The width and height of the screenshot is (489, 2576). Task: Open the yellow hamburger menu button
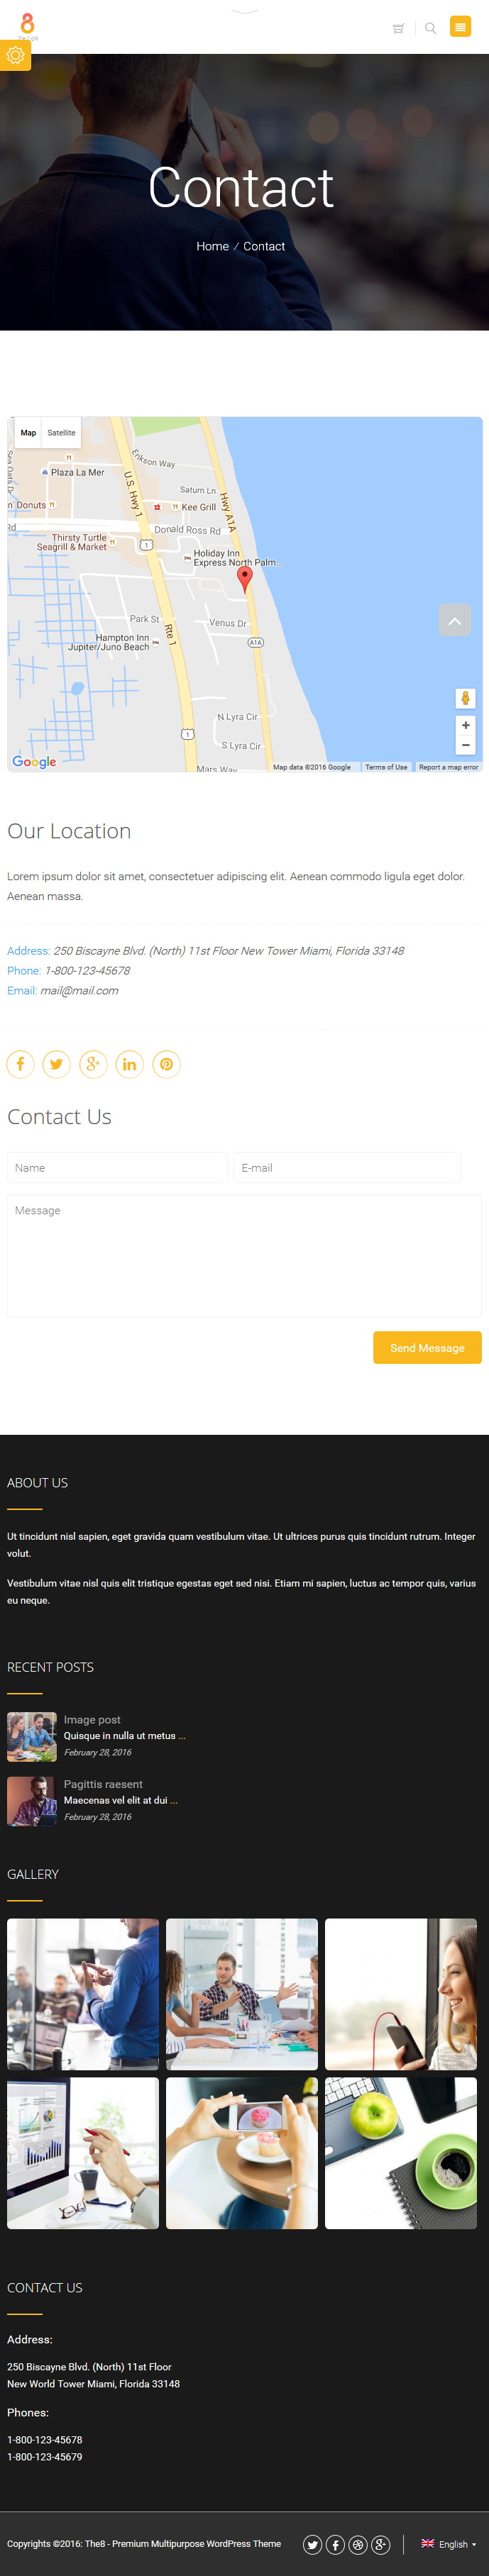point(460,27)
